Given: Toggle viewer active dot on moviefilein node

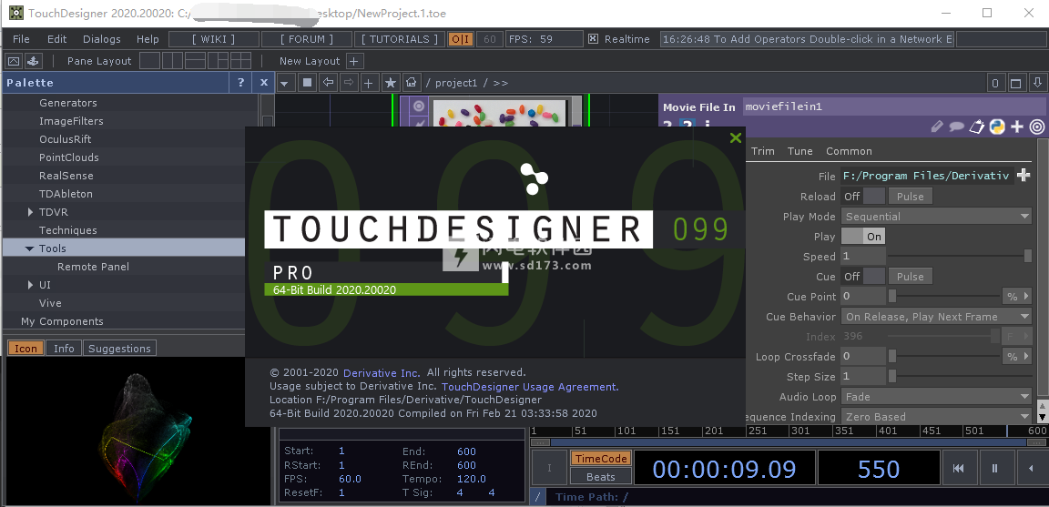Looking at the screenshot, I should click(x=420, y=106).
